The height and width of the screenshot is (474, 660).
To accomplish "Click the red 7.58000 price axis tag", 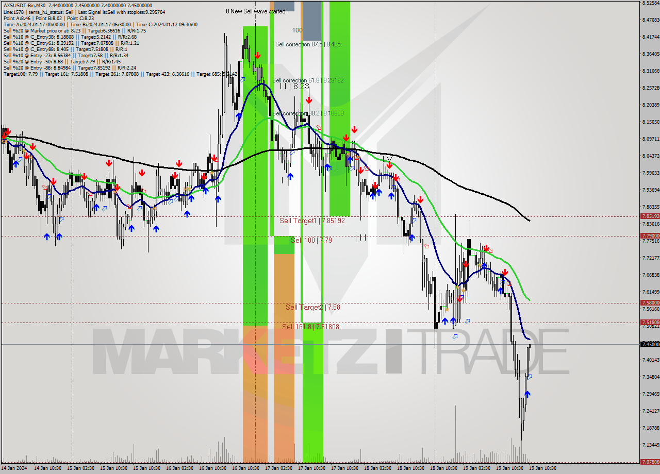I will click(x=650, y=302).
